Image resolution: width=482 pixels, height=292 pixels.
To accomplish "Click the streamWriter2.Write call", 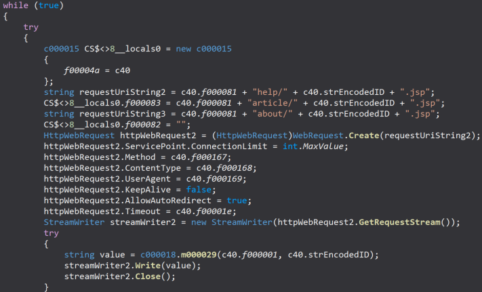I will tap(113, 266).
